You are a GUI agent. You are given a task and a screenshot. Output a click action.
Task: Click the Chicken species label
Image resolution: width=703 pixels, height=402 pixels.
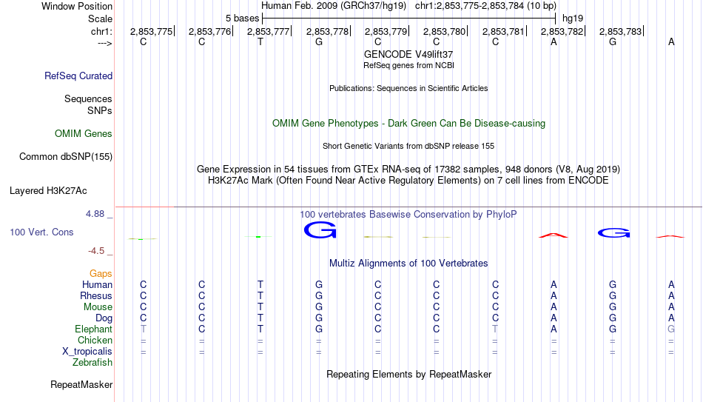(x=95, y=340)
